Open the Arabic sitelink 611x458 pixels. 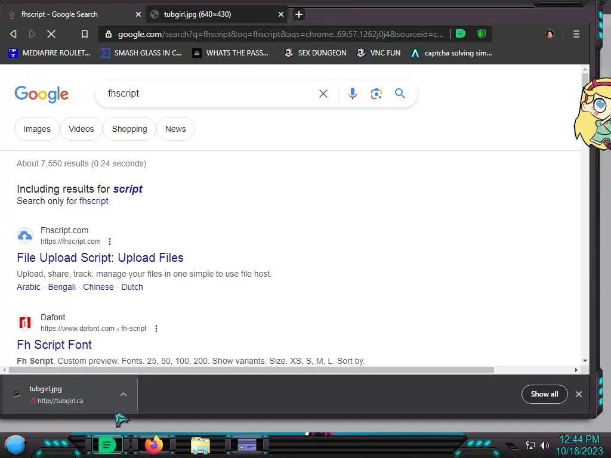click(29, 287)
